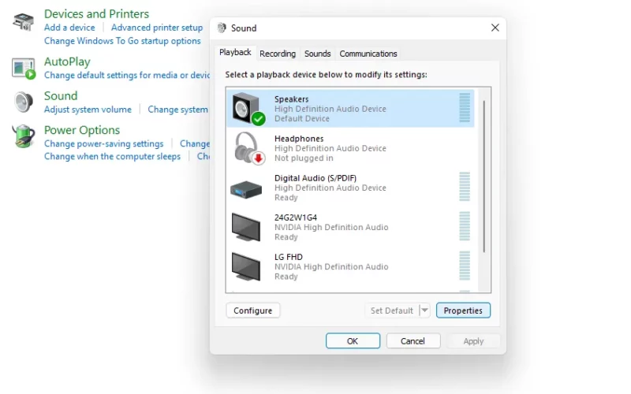Click the Devices and Printers icon
631x394 pixels.
(x=24, y=22)
